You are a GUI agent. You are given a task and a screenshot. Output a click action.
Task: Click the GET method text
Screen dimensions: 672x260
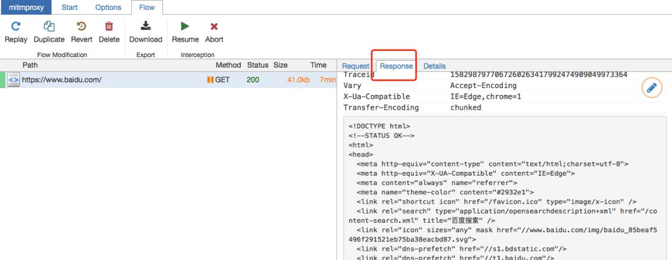(222, 79)
